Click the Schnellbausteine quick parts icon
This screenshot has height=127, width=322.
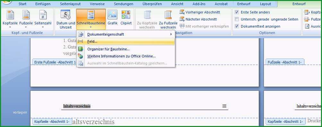tap(91, 15)
